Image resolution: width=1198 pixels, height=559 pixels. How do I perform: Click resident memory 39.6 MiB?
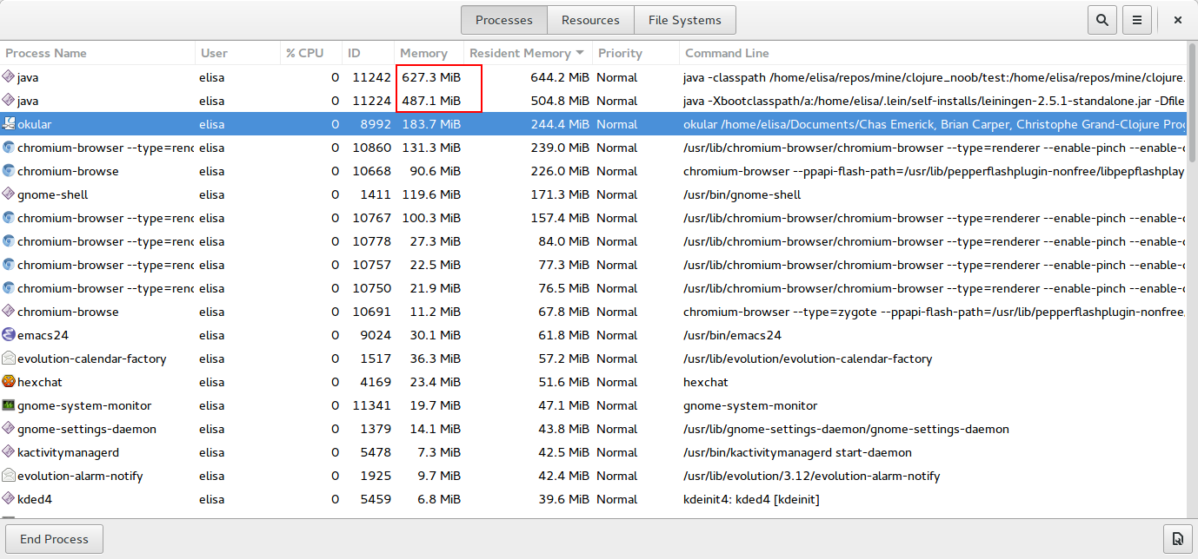(x=563, y=499)
